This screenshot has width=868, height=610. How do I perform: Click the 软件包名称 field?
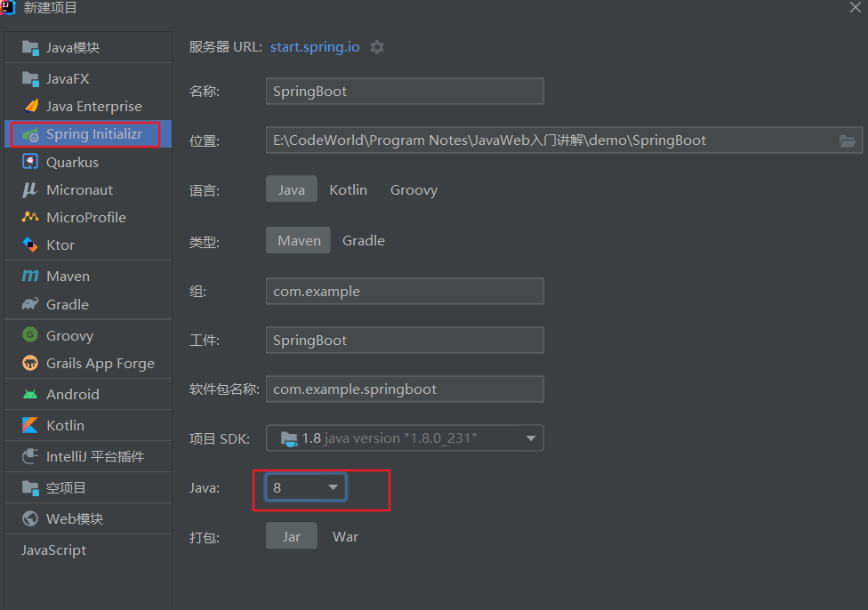click(405, 389)
